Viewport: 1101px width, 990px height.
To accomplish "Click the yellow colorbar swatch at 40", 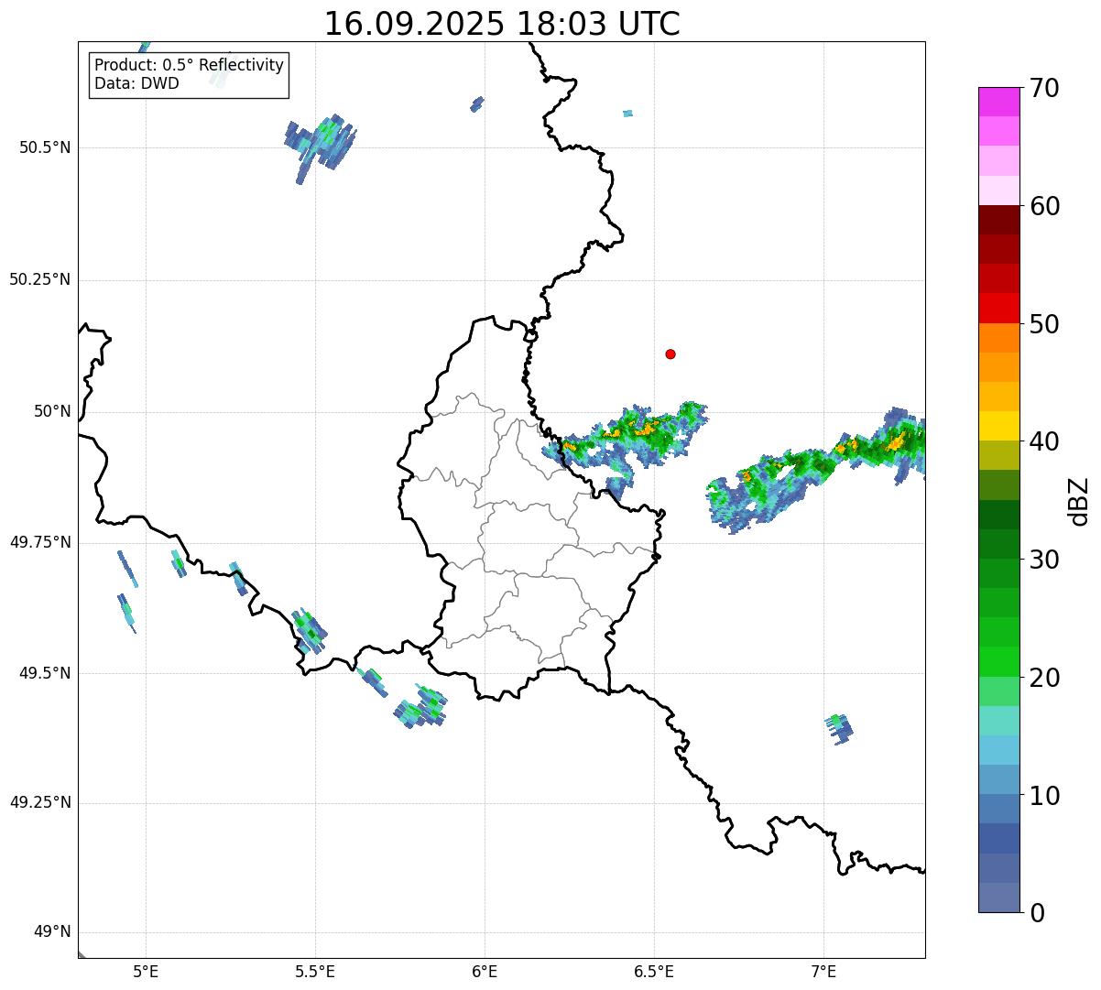I will click(999, 426).
